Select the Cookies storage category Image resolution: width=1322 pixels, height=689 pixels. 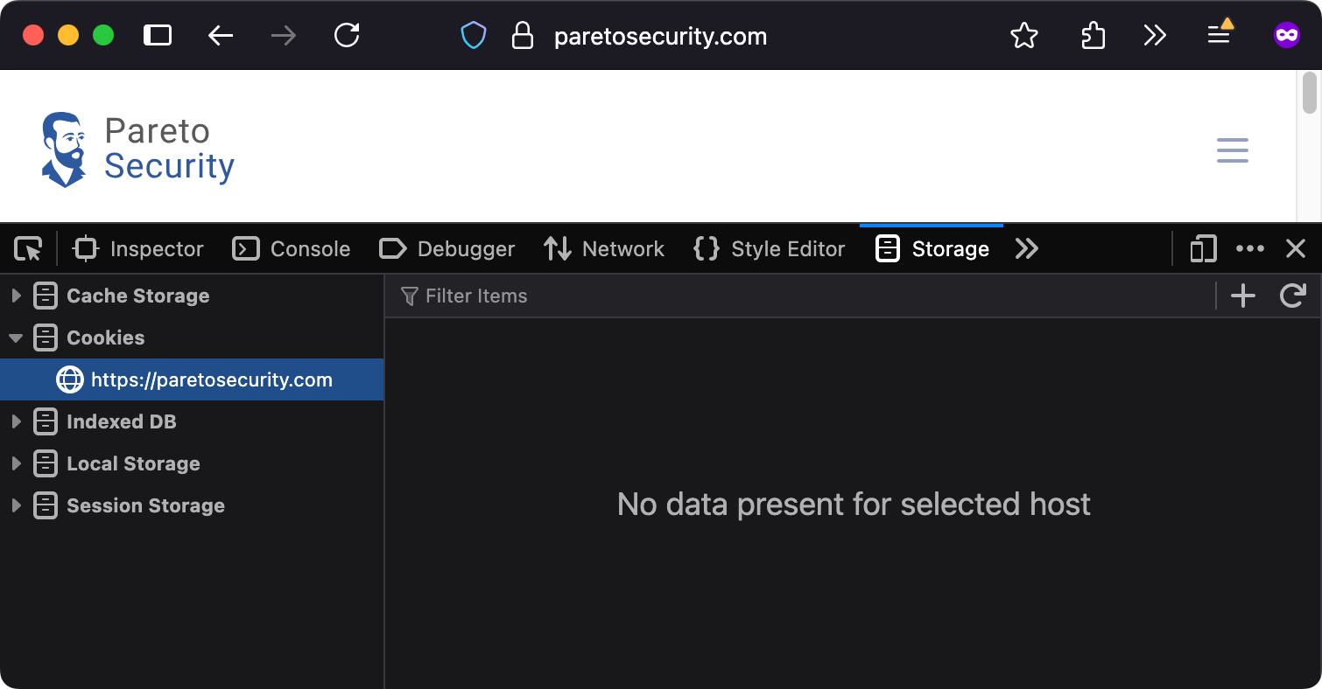[192, 338]
